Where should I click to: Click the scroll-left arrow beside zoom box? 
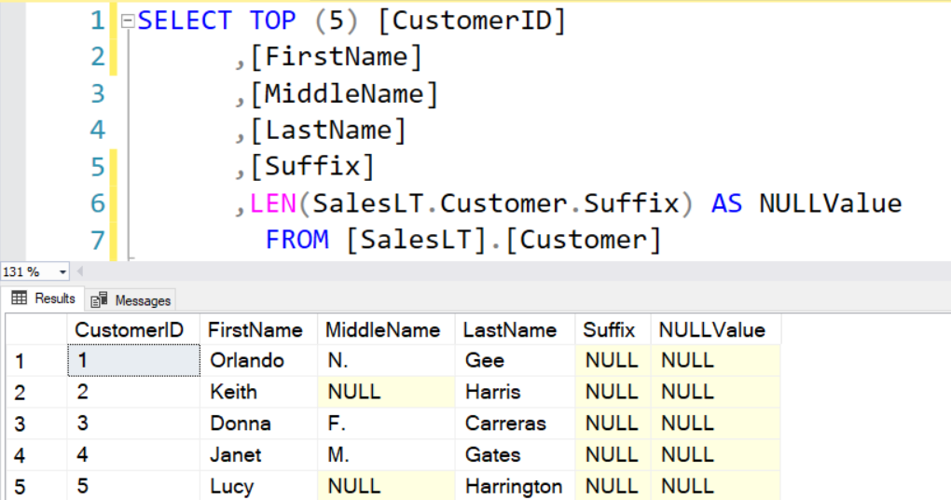(x=79, y=271)
